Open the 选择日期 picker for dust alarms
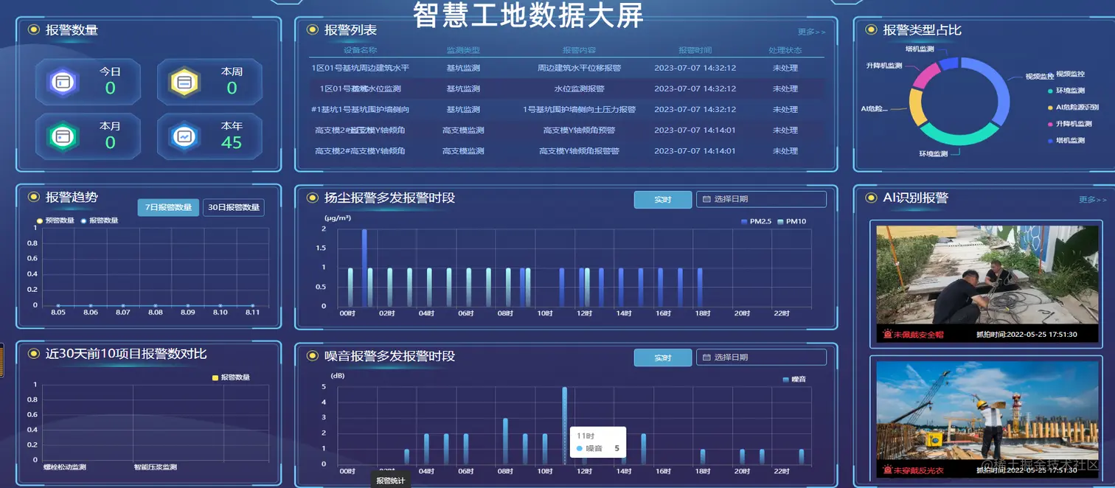 click(760, 199)
